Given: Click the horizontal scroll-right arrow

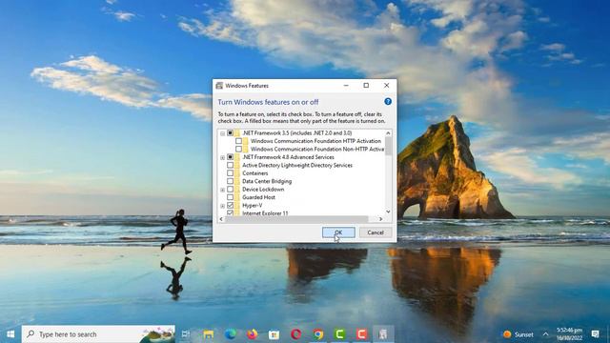Looking at the screenshot, I should 381,219.
